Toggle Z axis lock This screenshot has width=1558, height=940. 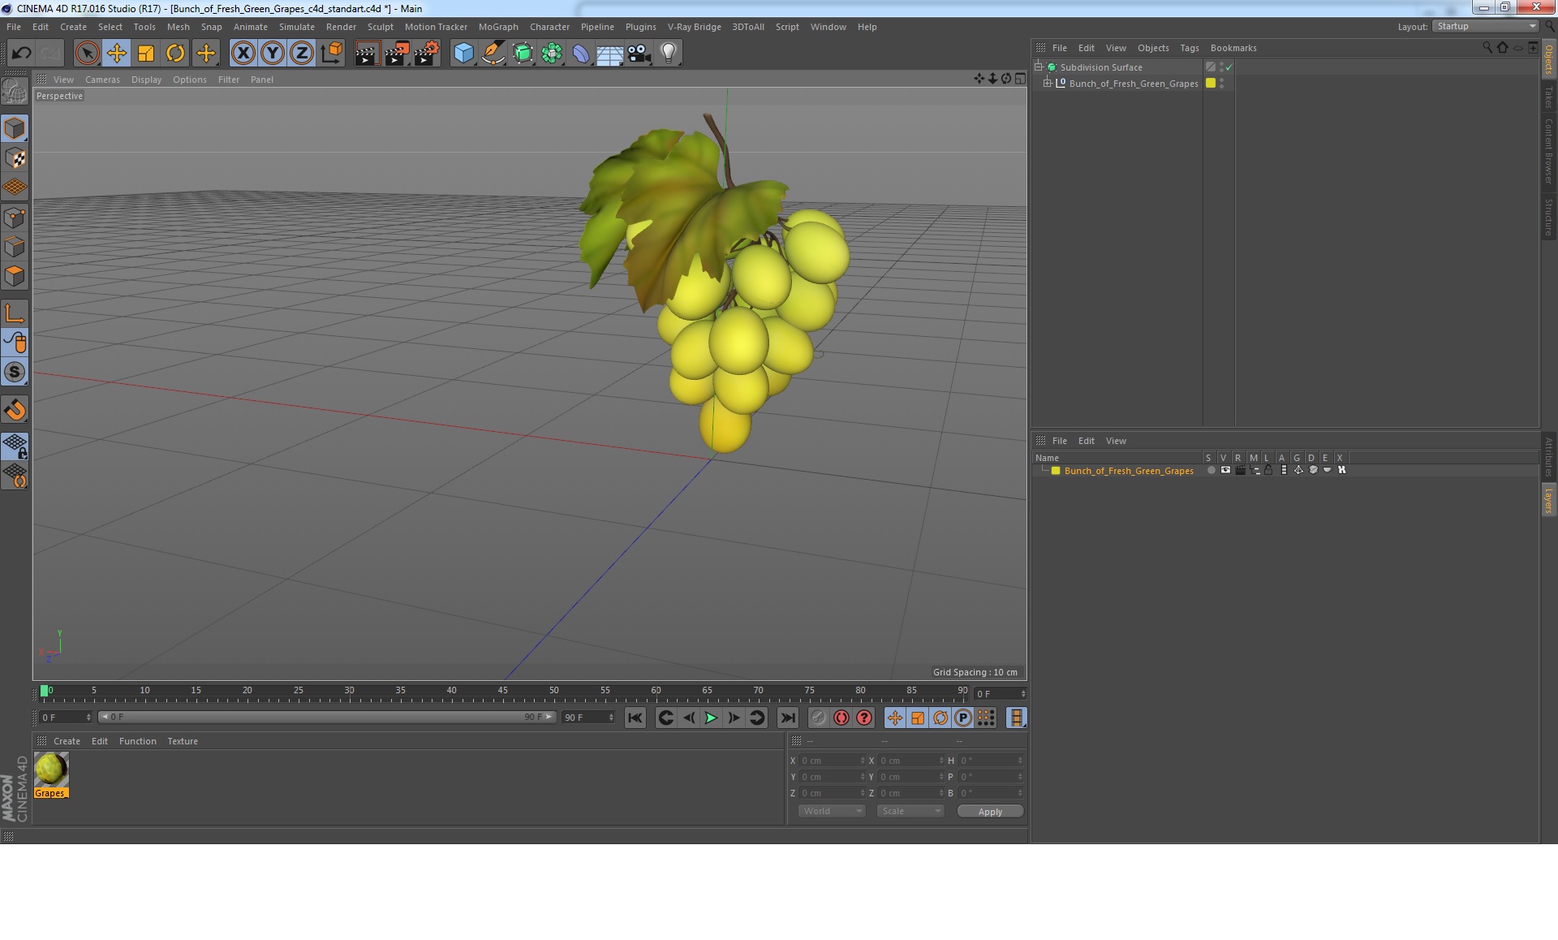(x=302, y=54)
